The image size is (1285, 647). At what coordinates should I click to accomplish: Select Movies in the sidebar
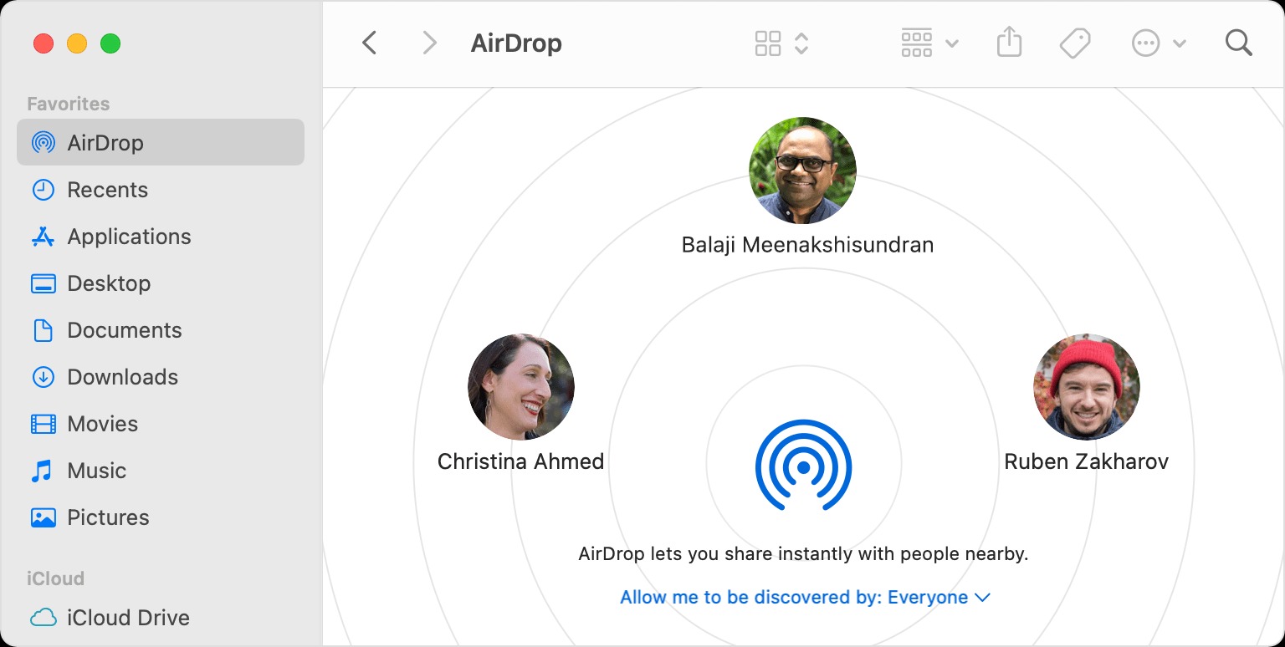(x=161, y=424)
